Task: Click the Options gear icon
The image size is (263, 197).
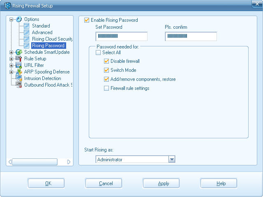Action: (19, 19)
